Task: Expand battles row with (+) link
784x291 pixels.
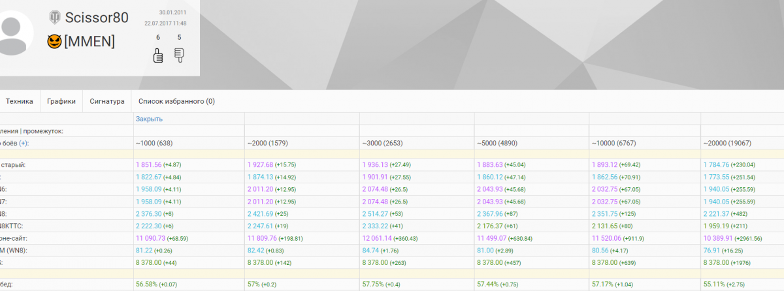Action: click(24, 143)
